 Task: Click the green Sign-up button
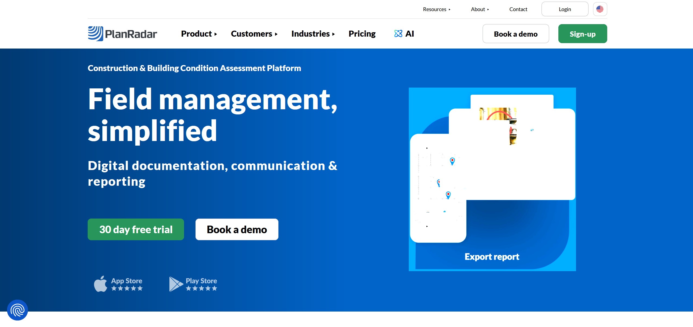pos(582,34)
